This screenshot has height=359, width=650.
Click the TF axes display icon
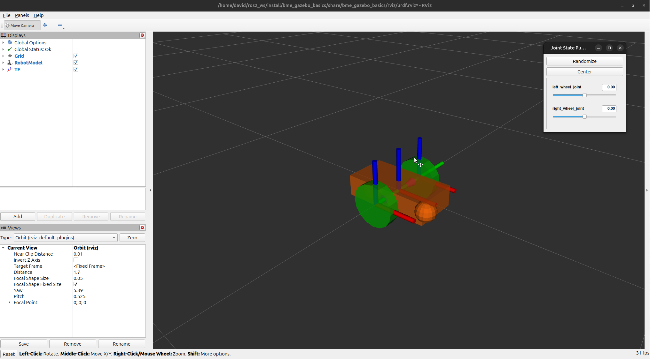[x=10, y=69]
